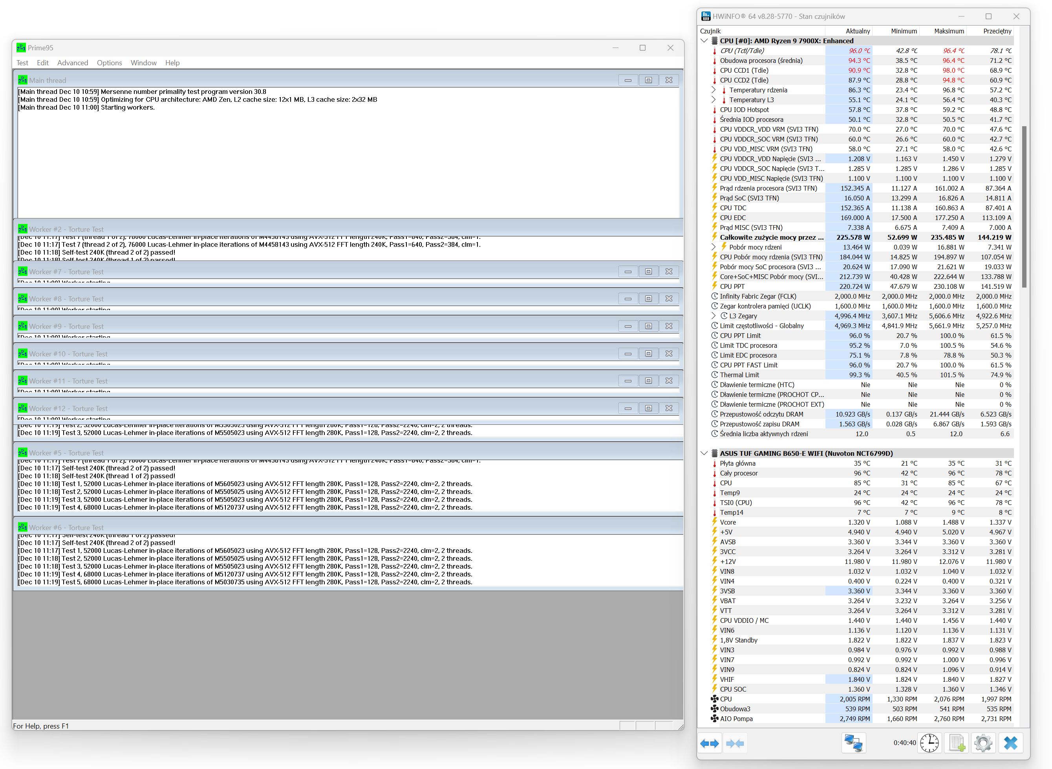Screen dimensions: 1052x769
Task: Collapse the AMD Ryzen 9 7900X group
Action: click(x=704, y=41)
